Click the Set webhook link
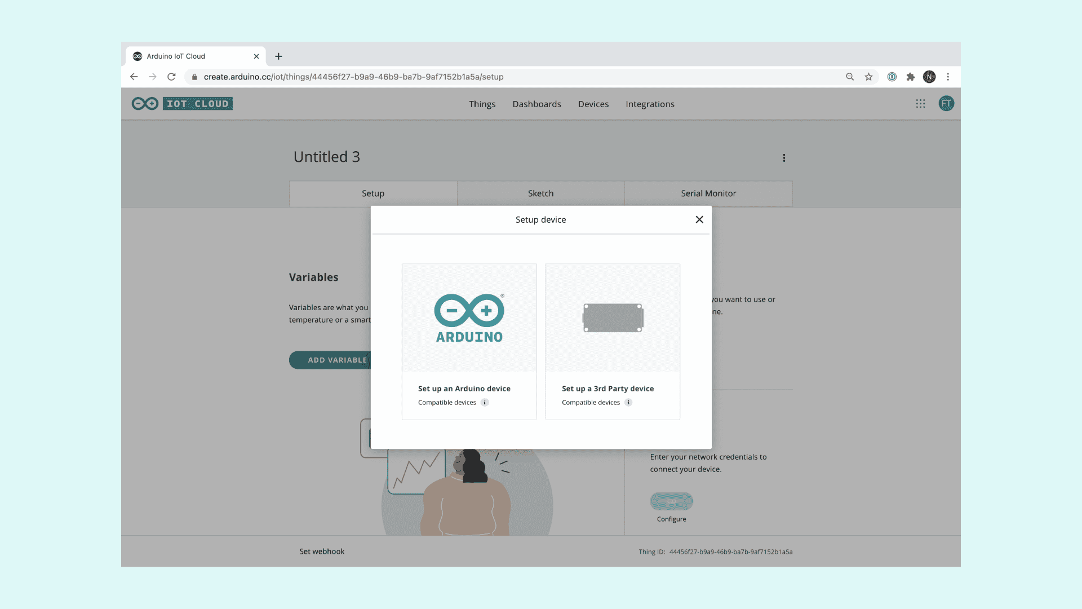This screenshot has width=1082, height=609. point(322,551)
